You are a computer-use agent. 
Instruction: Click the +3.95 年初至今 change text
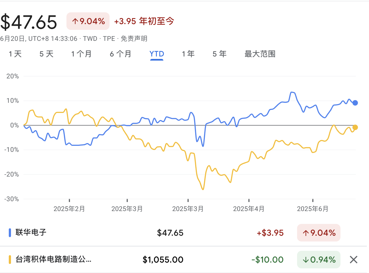pyautogui.click(x=144, y=21)
